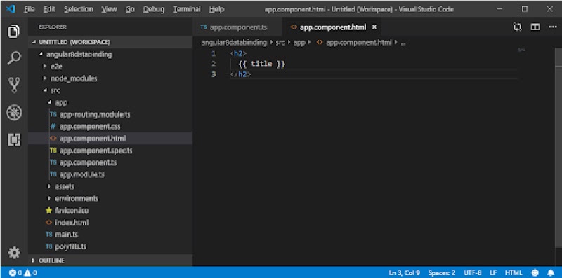Open the File menu

(x=29, y=9)
